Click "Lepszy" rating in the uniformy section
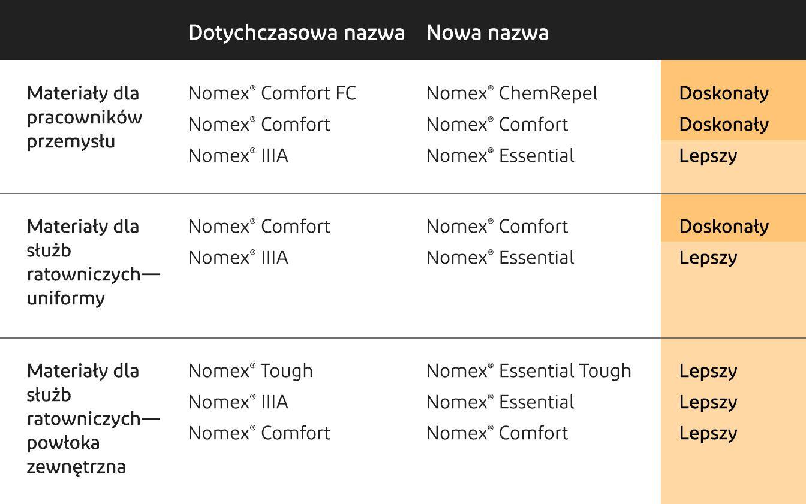Image resolution: width=806 pixels, height=504 pixels. [708, 258]
